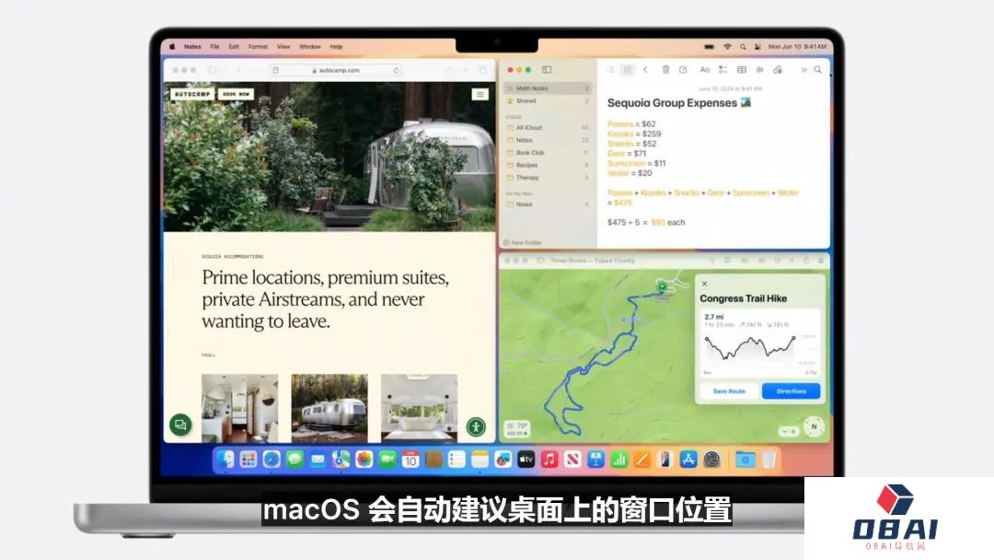
Task: Switch Notes to gallery view
Action: [628, 70]
